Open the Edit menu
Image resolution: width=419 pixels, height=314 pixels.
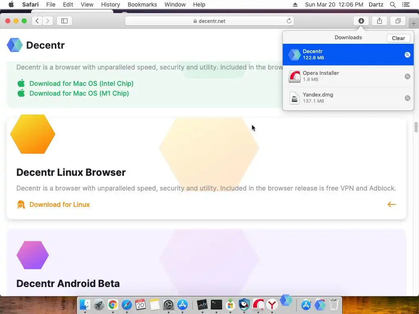pyautogui.click(x=68, y=4)
